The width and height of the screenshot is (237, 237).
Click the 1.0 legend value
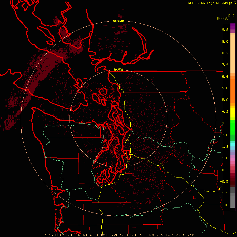[x=225, y=158]
